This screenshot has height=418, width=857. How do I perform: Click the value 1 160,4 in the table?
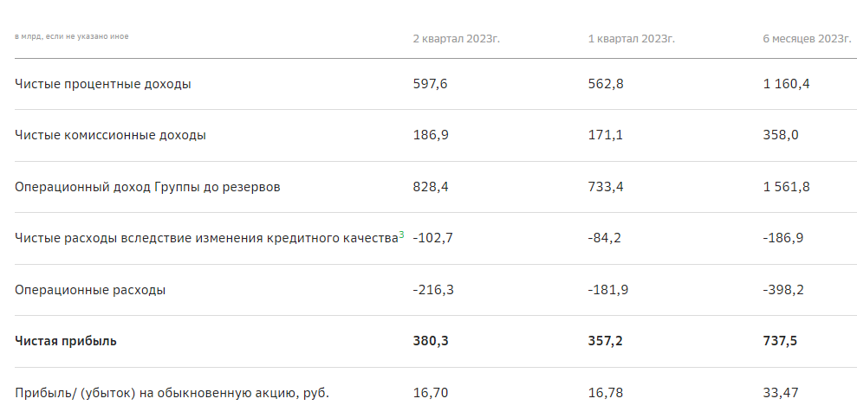[x=786, y=84]
